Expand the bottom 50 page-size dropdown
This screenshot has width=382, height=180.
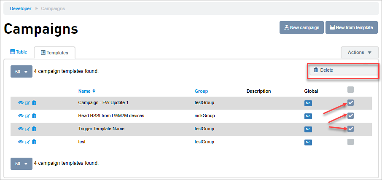coord(21,163)
